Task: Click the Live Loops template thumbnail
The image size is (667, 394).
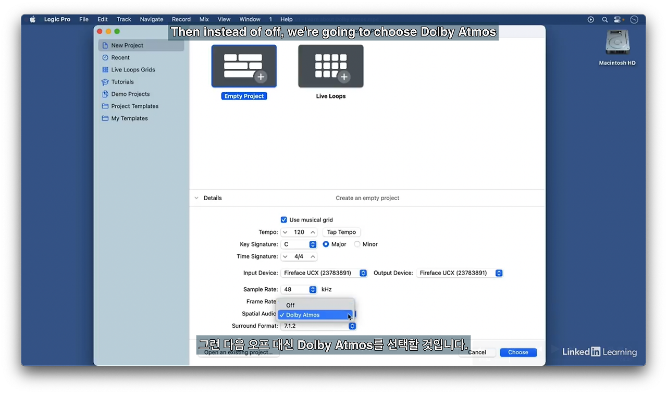Action: 331,66
